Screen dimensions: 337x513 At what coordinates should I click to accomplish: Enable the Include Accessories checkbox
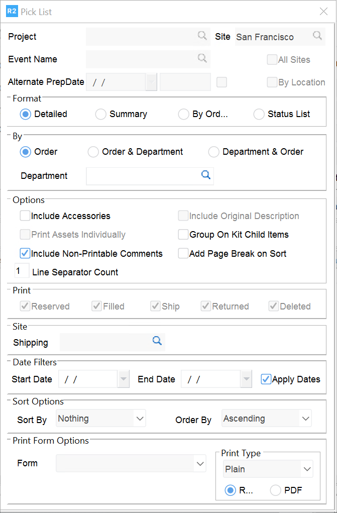point(25,216)
